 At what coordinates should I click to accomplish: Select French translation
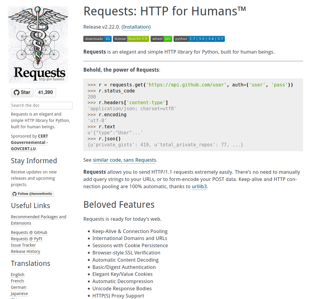18,281
